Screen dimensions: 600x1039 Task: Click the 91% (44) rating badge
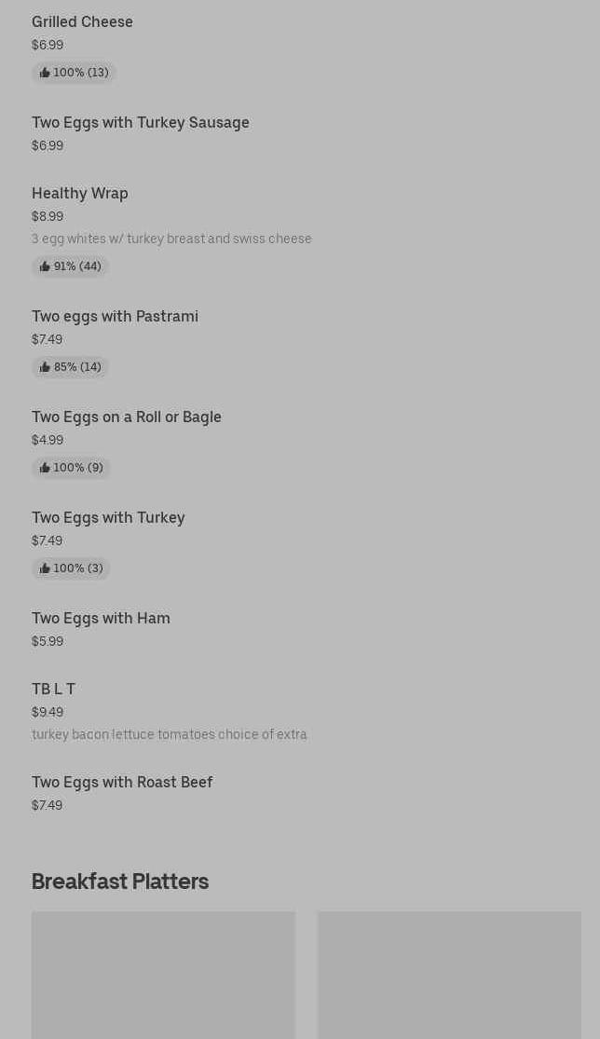pos(71,267)
